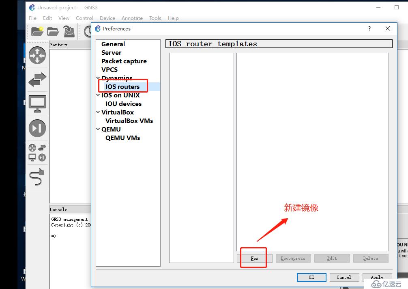Viewport: 408px width, 289px height.
Task: Select the QEMU parent item
Action: (x=111, y=129)
